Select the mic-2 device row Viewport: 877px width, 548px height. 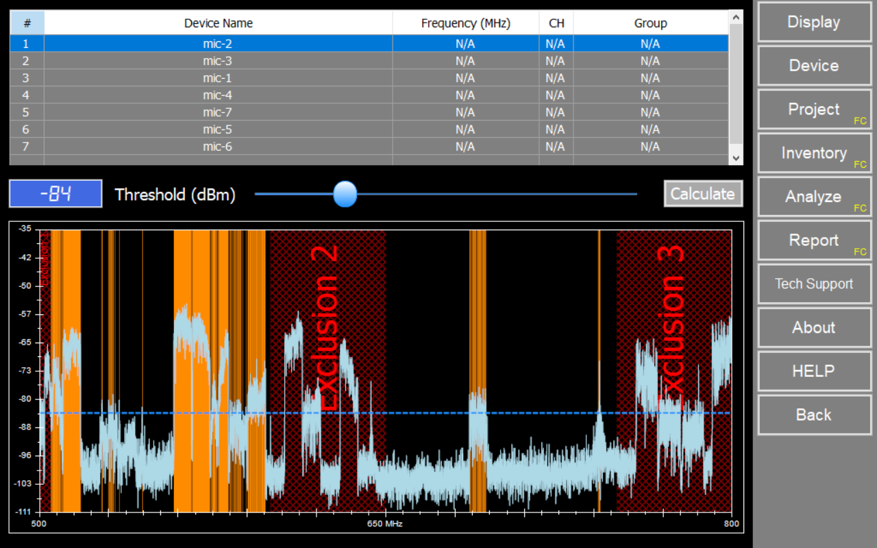(x=369, y=44)
